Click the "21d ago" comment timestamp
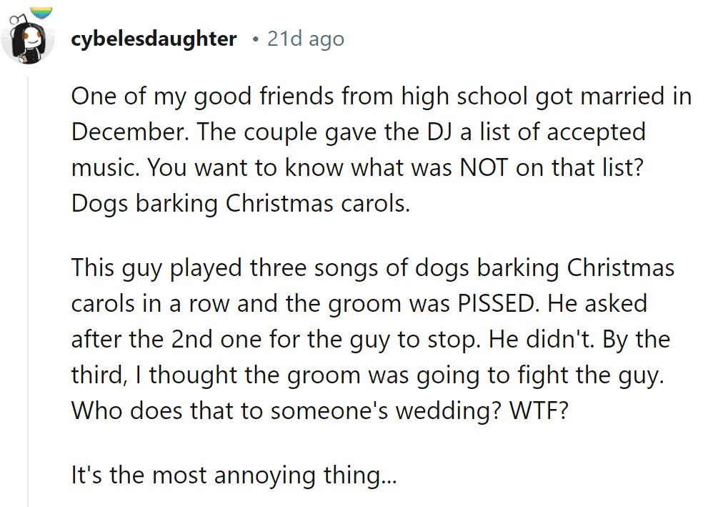Image resolution: width=708 pixels, height=507 pixels. coord(306,39)
